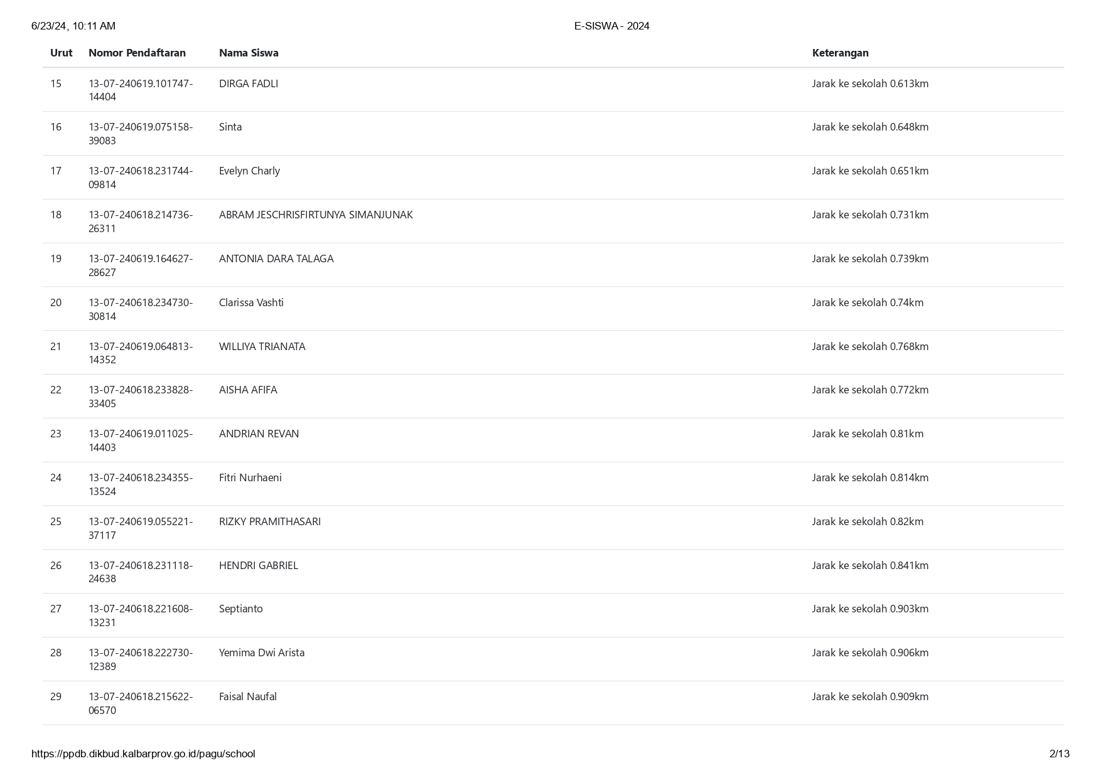Select the name Yemima Dwi Arista
The image size is (1101, 778).
coord(262,653)
